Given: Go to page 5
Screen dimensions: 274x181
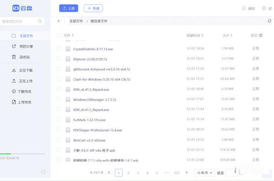Looking at the screenshot, I should 157,173.
